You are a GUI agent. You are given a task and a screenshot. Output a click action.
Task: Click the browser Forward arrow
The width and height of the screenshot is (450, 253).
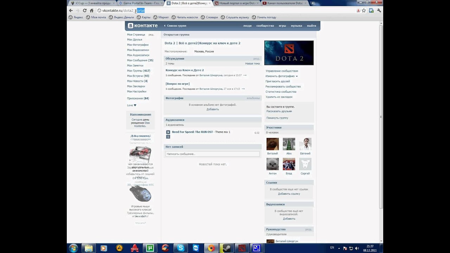(x=78, y=11)
